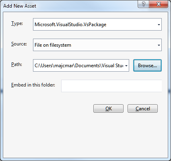Dismiss dialog with the Cancel button
Image resolution: width=171 pixels, height=161 pixels.
[142, 109]
